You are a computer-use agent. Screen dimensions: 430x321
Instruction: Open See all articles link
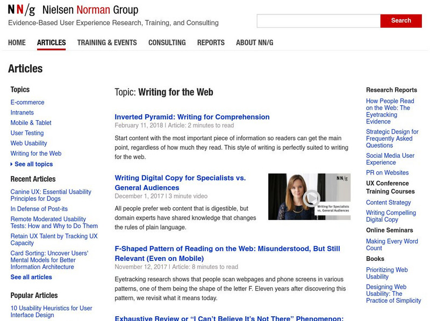click(x=31, y=276)
